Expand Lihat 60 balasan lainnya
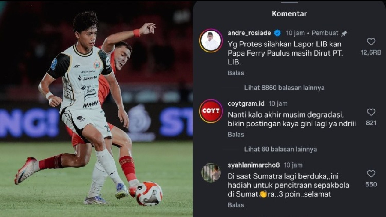The height and width of the screenshot is (217, 386). tap(280, 149)
